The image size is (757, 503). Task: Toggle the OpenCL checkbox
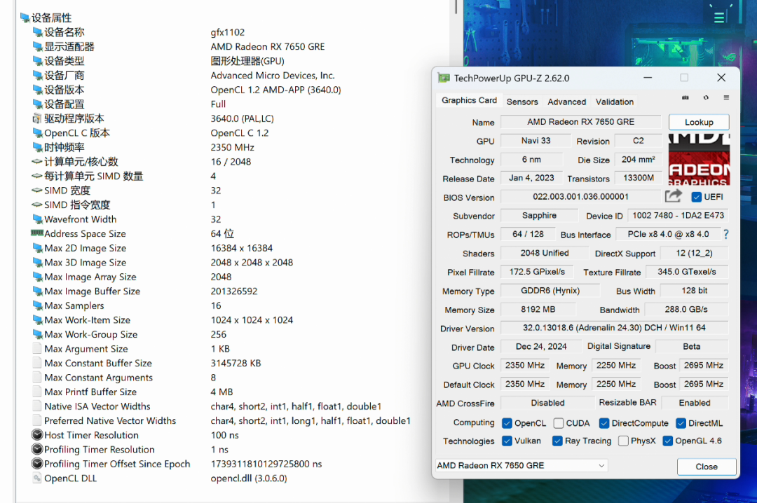tap(507, 423)
